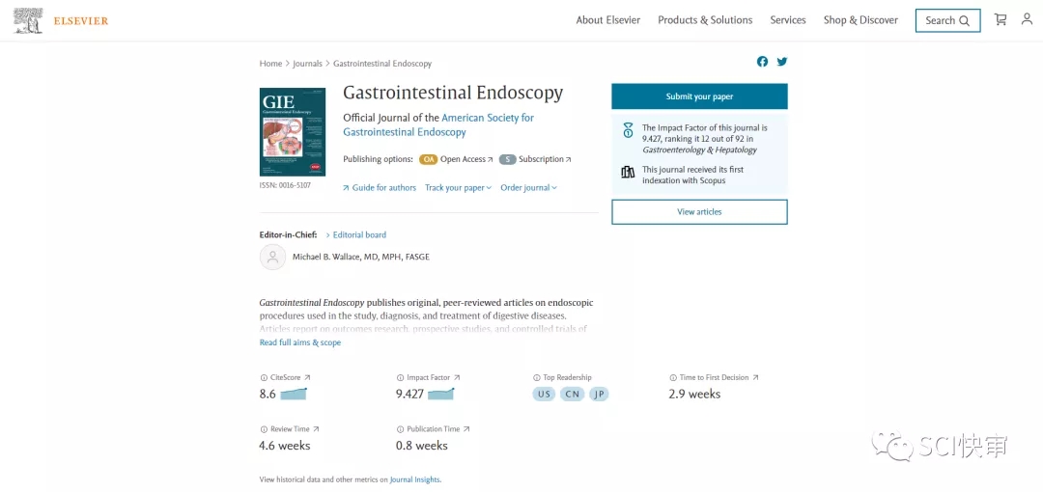Open the shopping cart icon
The image size is (1043, 492).
tap(1001, 20)
